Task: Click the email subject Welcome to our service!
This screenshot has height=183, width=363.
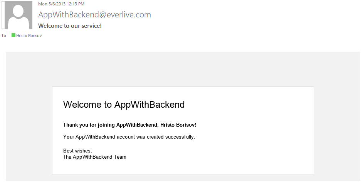Action: pyautogui.click(x=70, y=26)
